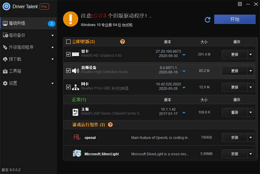Click the 驱动升级 monitor icon

[5, 23]
